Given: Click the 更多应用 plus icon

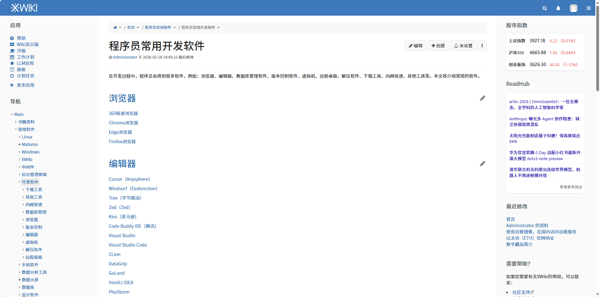Looking at the screenshot, I should 12,85.
